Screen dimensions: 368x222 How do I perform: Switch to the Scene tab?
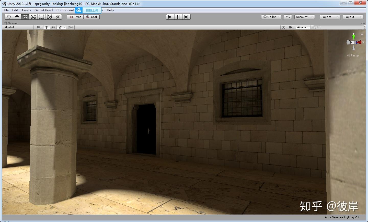10,23
